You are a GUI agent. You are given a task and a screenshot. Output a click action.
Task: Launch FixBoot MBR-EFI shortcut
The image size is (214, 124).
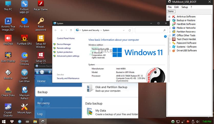[24, 7]
